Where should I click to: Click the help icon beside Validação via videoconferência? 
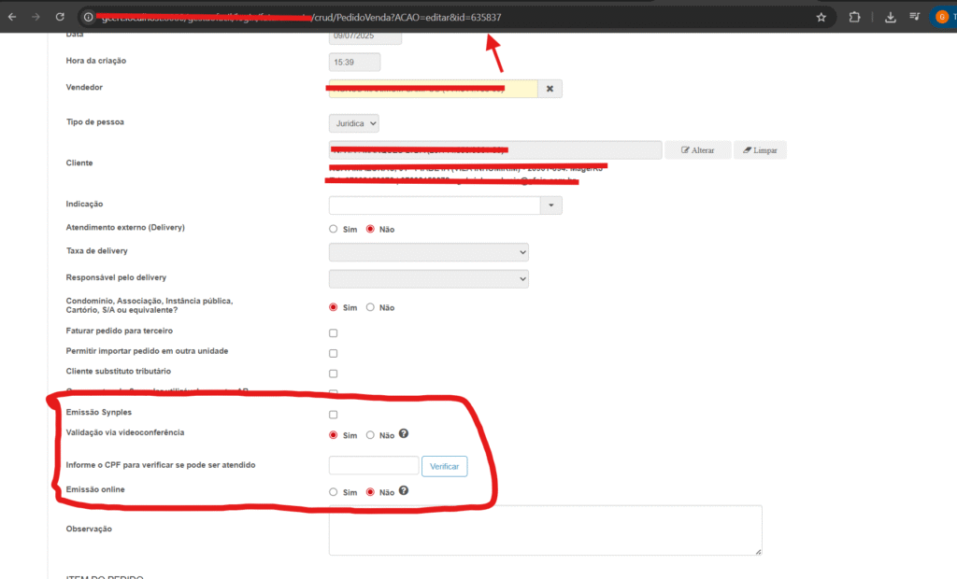(404, 434)
